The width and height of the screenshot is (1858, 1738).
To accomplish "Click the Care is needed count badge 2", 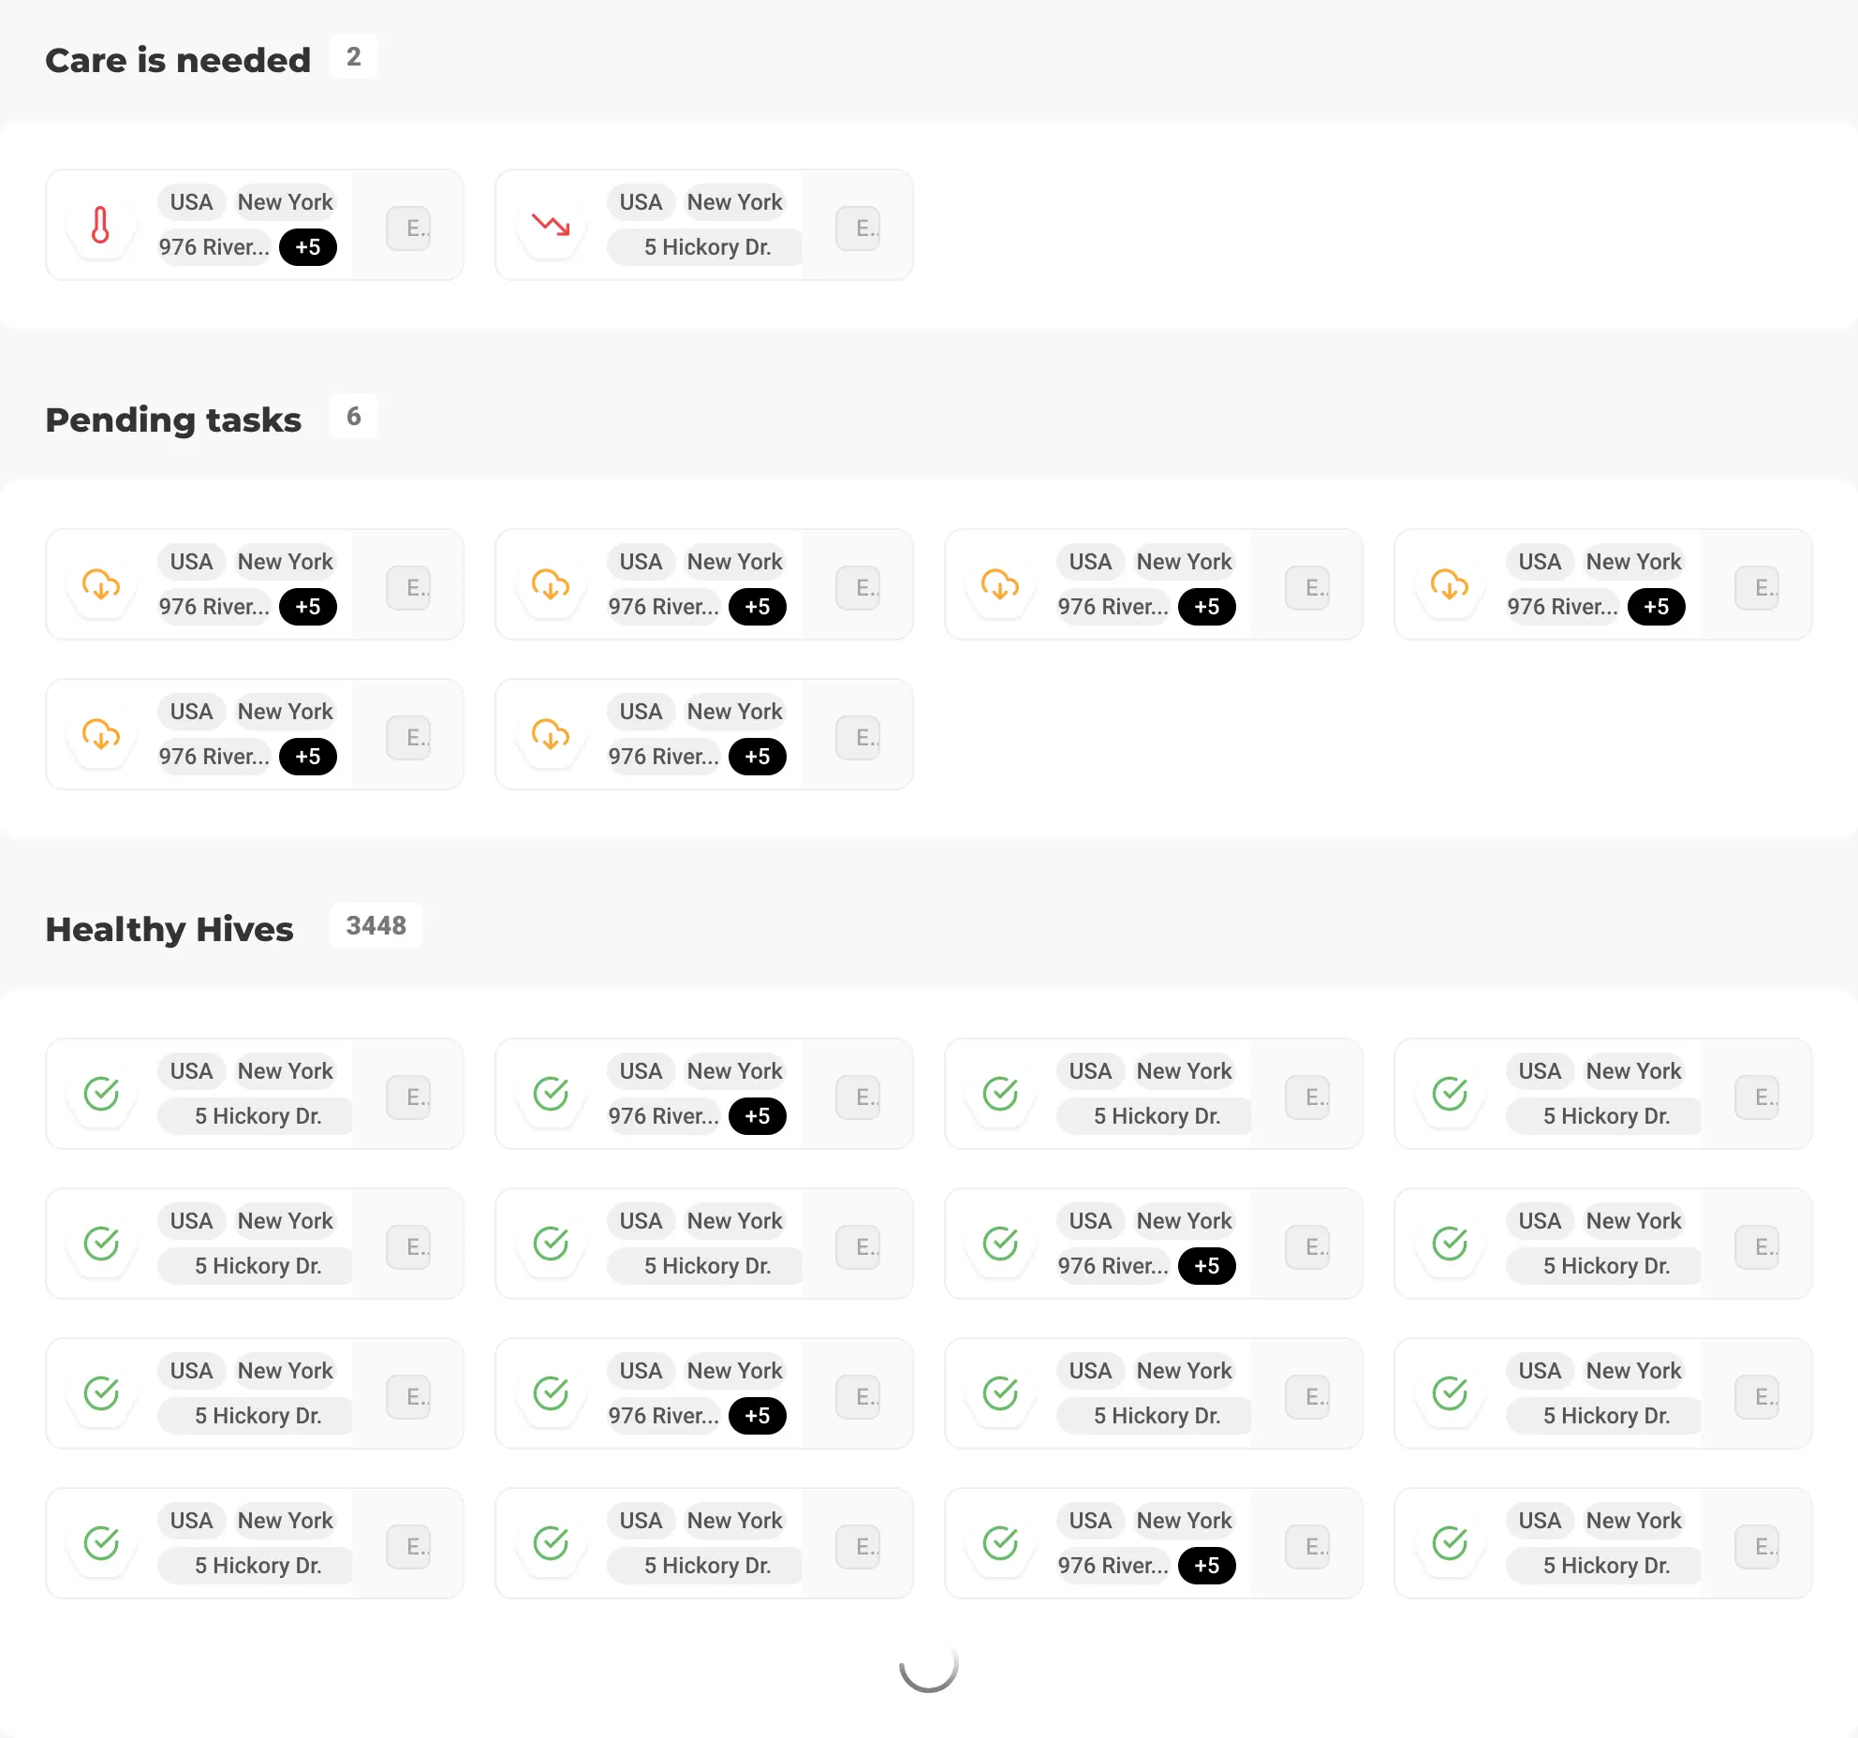I will (353, 57).
